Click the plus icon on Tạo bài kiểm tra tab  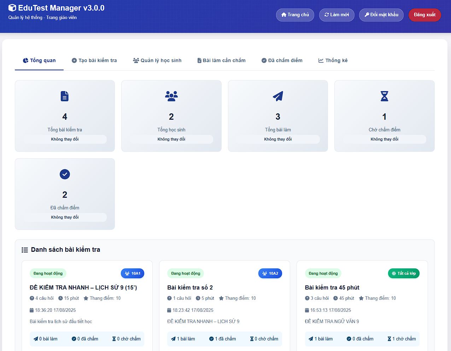tap(74, 60)
